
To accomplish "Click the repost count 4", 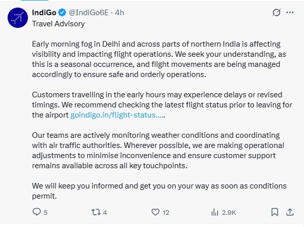I will point(105,212).
